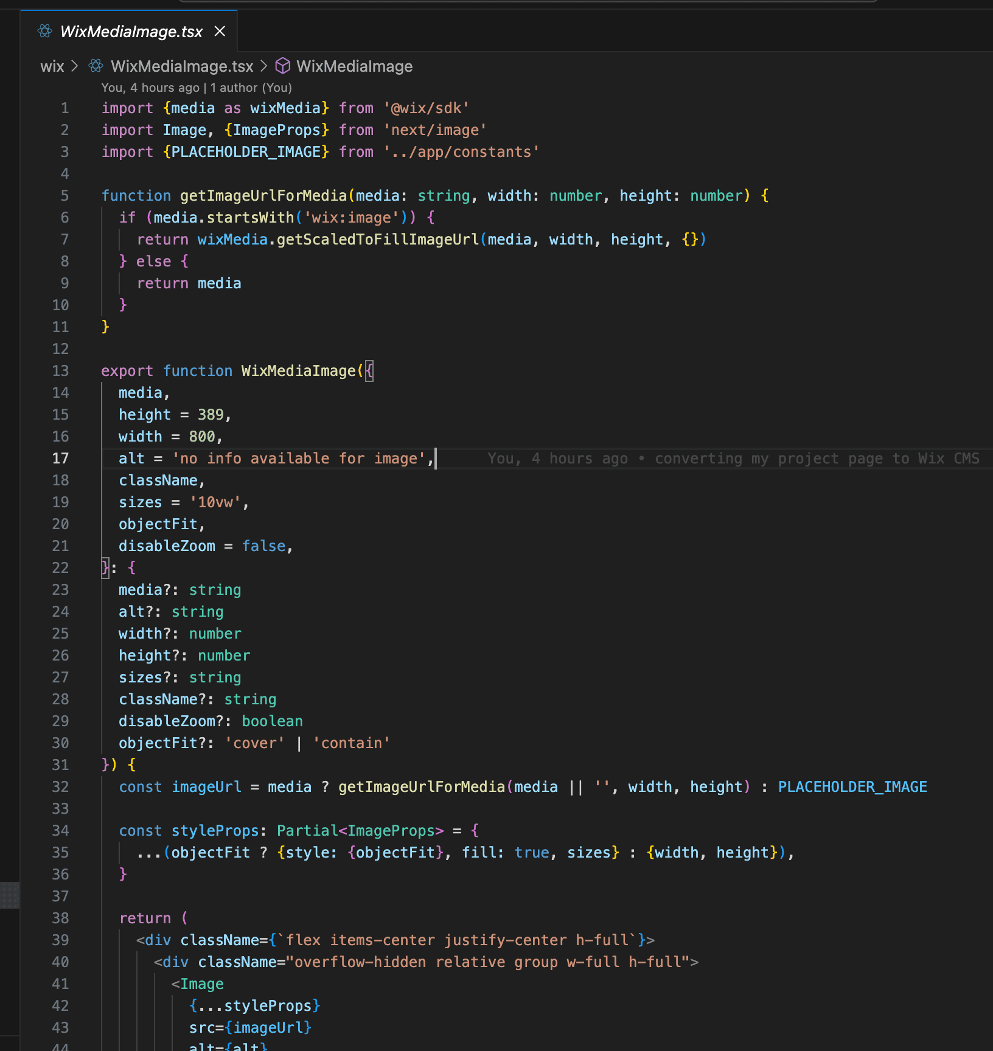Viewport: 993px width, 1051px height.
Task: Click 'src={imageUrl}' attribute on line 43
Action: point(250,1028)
